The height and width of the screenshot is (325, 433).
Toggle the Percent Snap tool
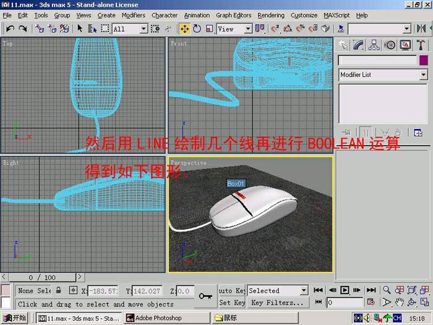point(301,28)
